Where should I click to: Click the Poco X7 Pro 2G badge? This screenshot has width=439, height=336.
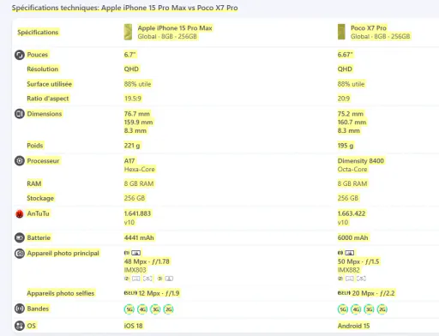click(382, 309)
